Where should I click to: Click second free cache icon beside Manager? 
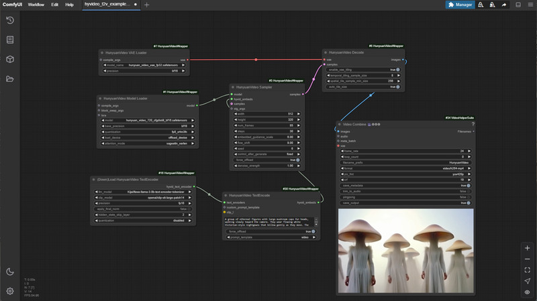pyautogui.click(x=492, y=5)
